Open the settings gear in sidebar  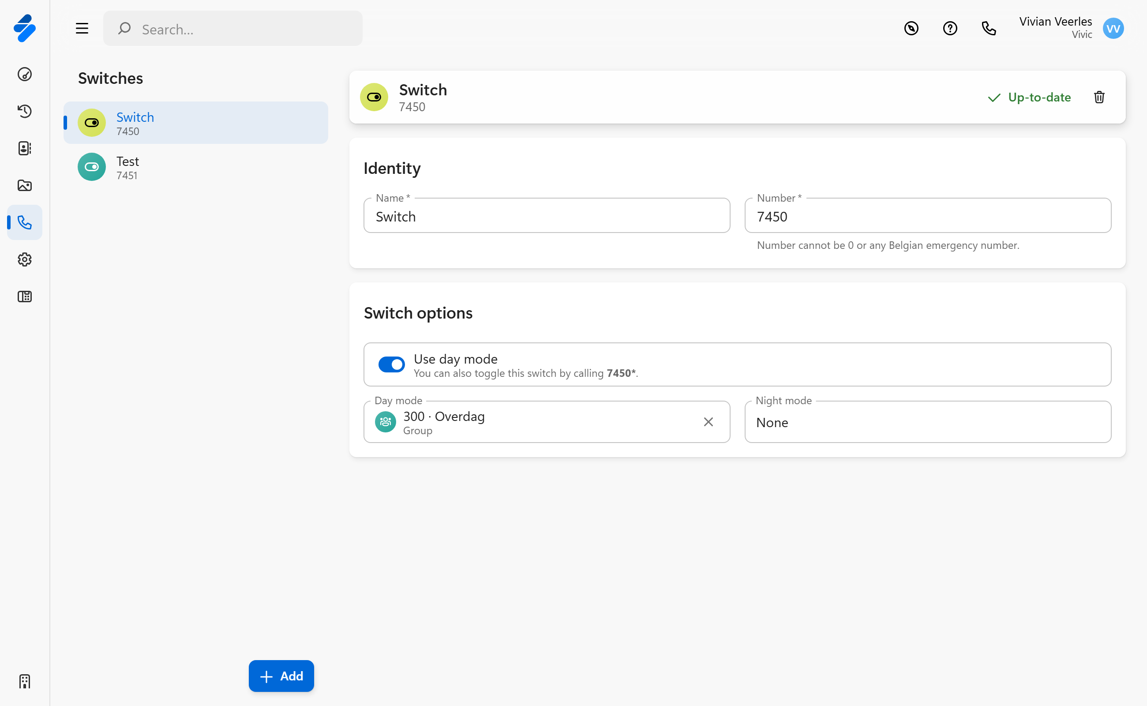pos(24,259)
